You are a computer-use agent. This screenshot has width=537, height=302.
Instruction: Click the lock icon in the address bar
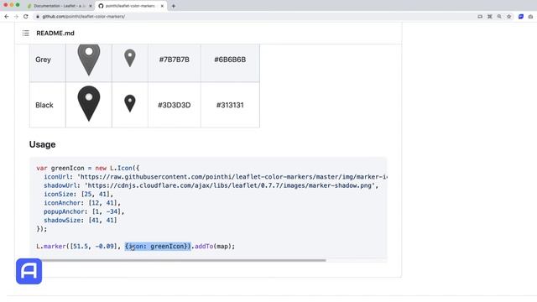coord(38,17)
